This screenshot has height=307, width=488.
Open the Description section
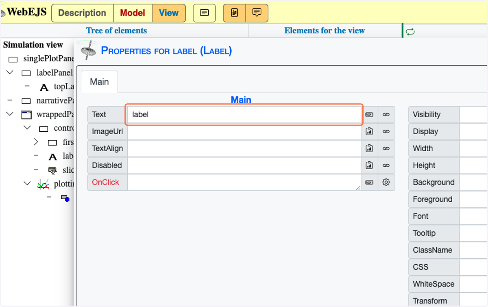[x=82, y=13]
